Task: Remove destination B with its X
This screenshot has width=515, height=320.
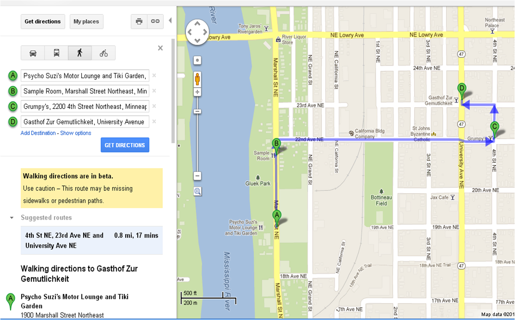Action: 154,91
